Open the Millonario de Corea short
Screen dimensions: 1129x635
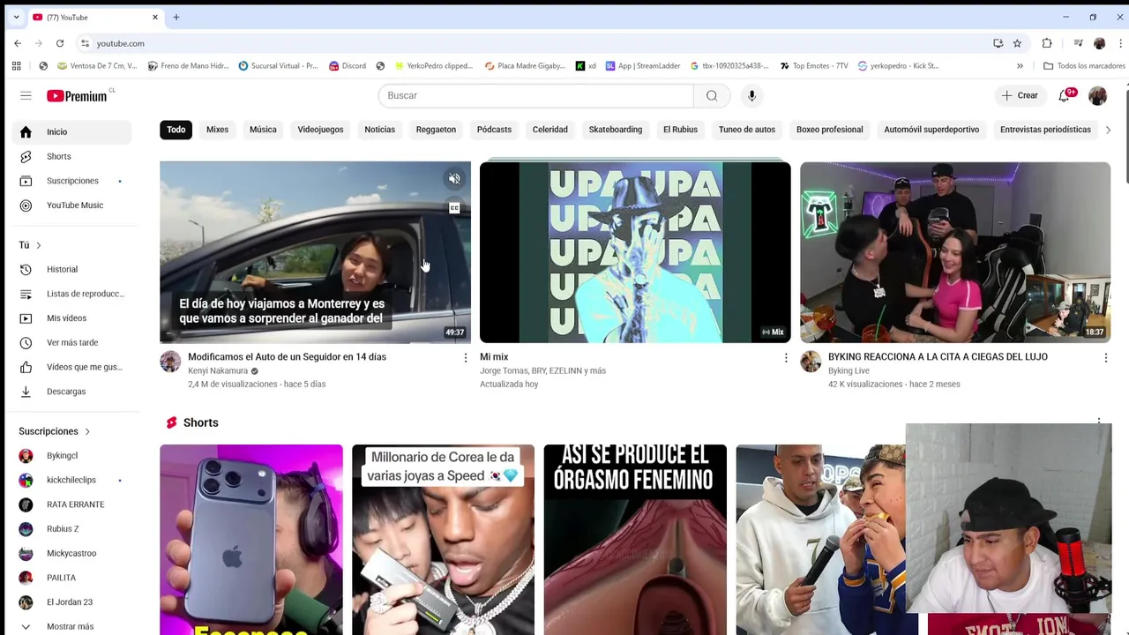(x=443, y=540)
